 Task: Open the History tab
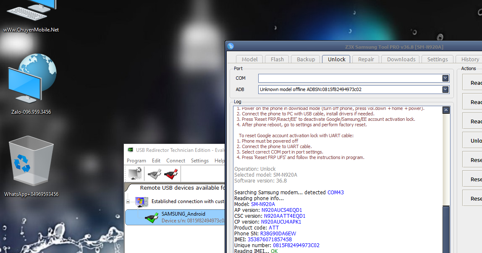(x=470, y=59)
